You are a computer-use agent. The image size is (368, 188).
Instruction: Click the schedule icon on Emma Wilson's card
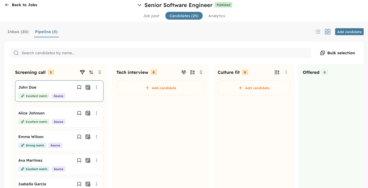point(88,137)
